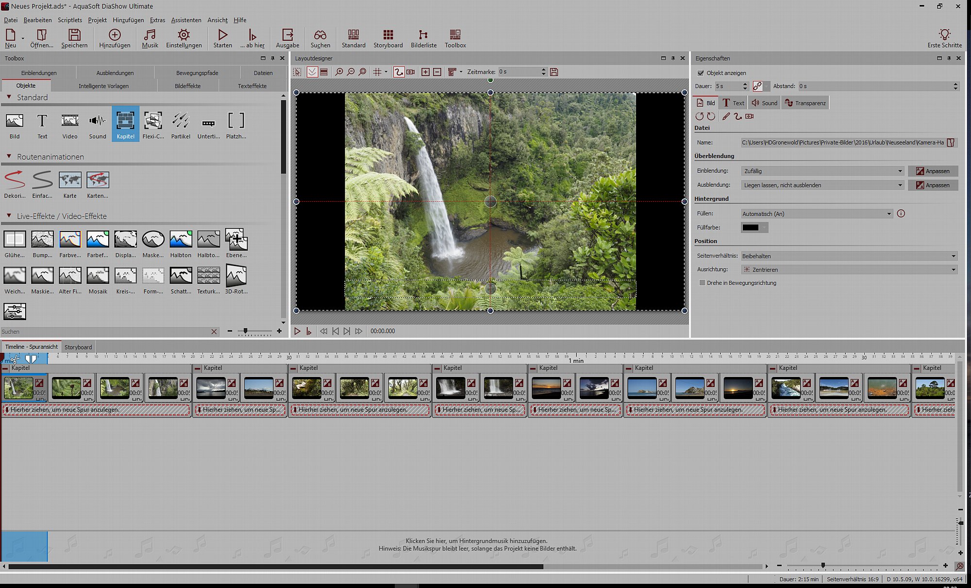Click Anpassen button next to Ausblendung
Screen dimensions: 971x588
[933, 185]
